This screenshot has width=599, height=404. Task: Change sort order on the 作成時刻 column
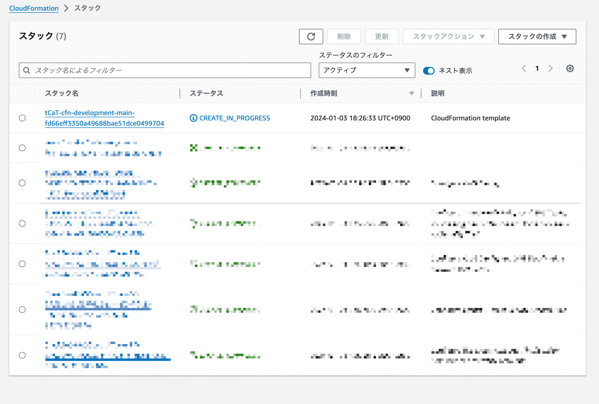[412, 93]
